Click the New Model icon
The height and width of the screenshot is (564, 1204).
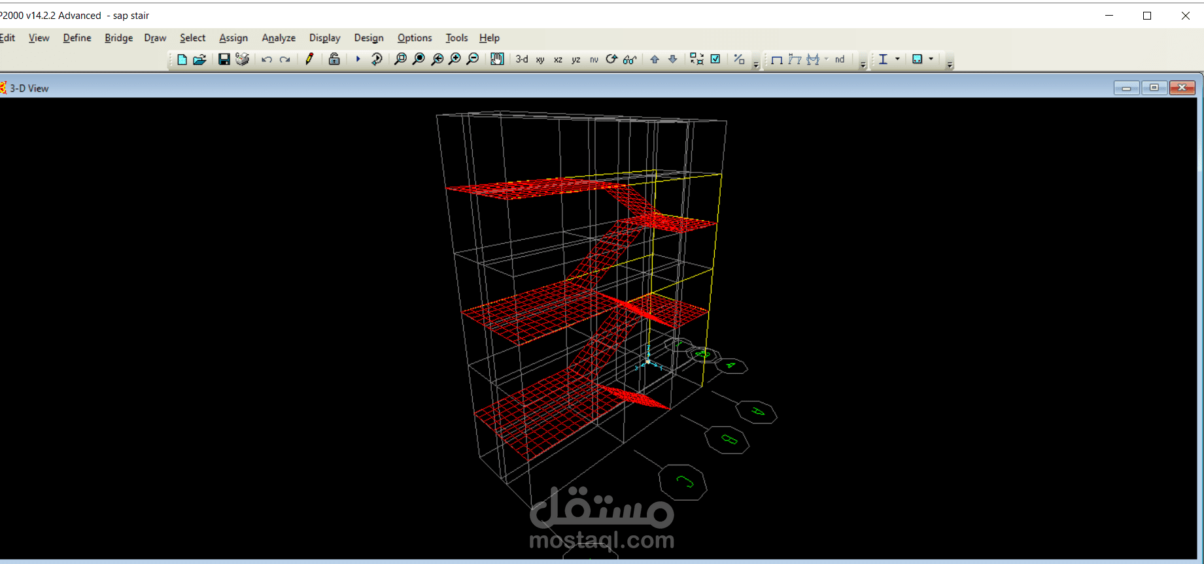pyautogui.click(x=182, y=59)
